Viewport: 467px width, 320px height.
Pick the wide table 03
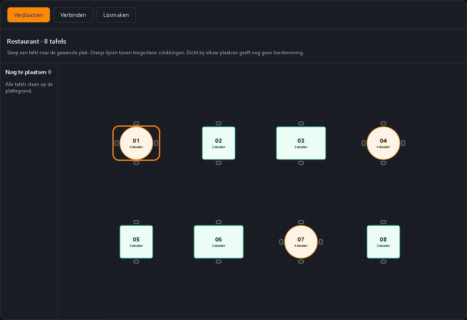[x=301, y=143]
